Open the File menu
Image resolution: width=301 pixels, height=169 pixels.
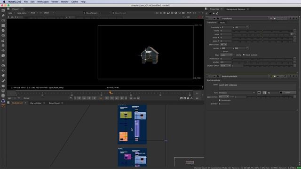click(x=26, y=2)
